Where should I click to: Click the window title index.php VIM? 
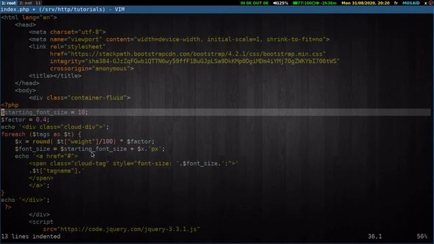[62, 9]
